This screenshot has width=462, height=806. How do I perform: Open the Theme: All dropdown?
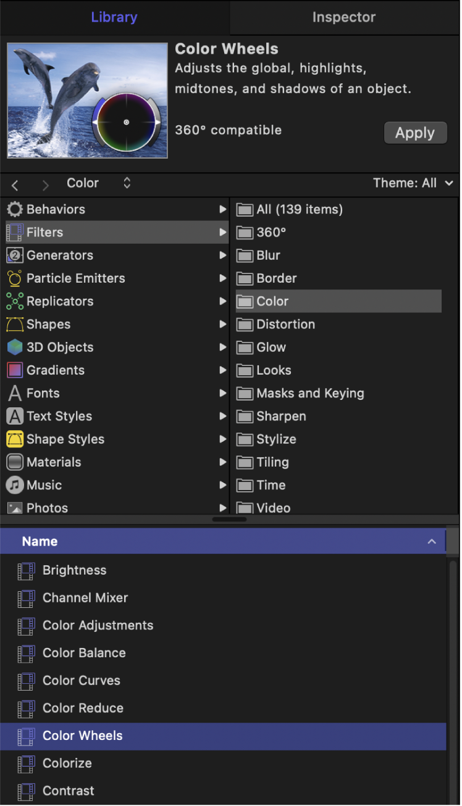coord(413,183)
